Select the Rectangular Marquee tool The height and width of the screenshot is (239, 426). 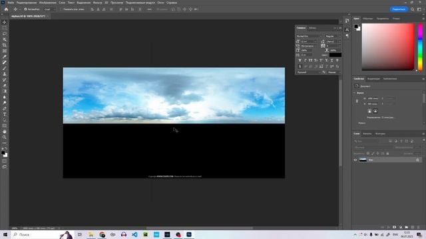[5, 28]
